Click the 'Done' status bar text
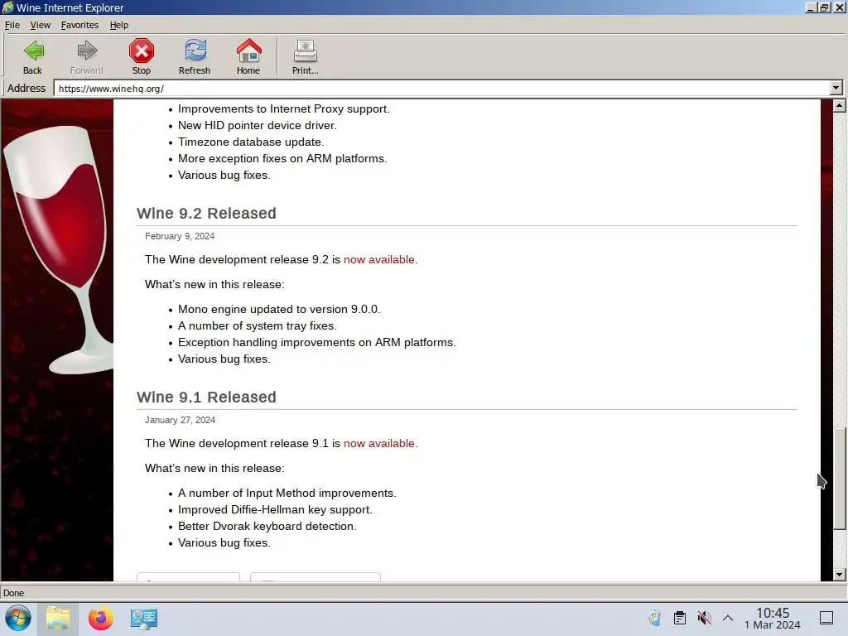The height and width of the screenshot is (636, 848). [13, 593]
